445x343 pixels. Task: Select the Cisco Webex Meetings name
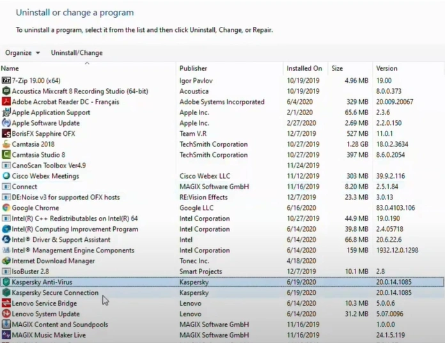coord(45,176)
